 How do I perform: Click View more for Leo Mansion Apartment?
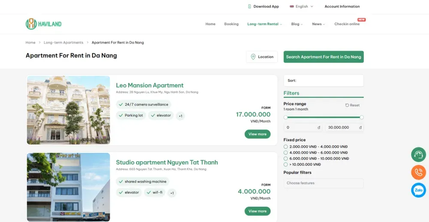257,134
